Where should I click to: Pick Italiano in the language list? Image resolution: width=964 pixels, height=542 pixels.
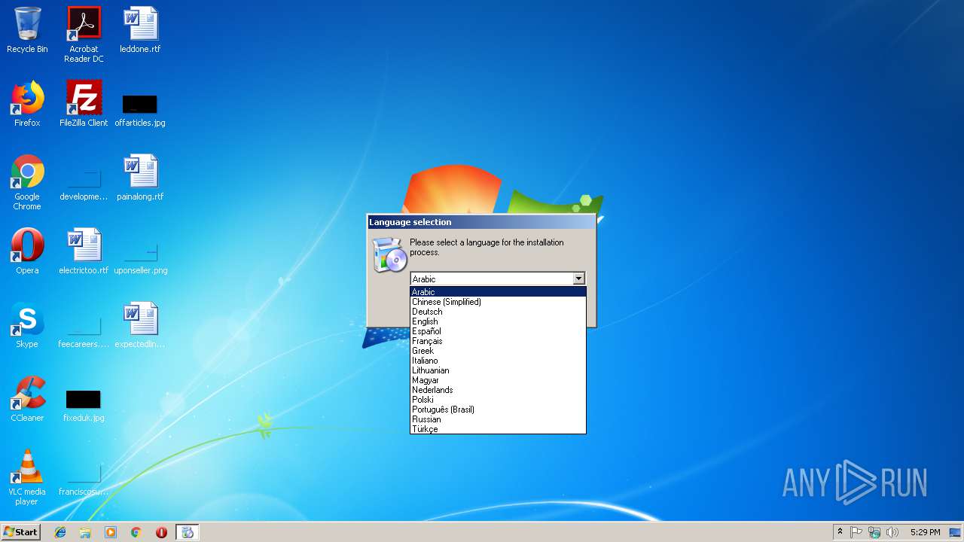[498, 361]
